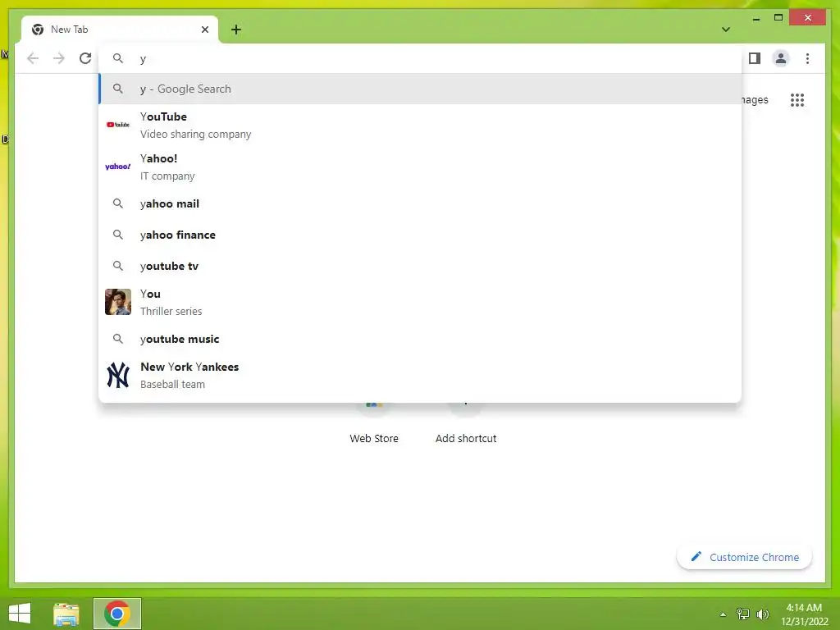Open the Google apps grid
Screen dimensions: 840x630
click(797, 99)
